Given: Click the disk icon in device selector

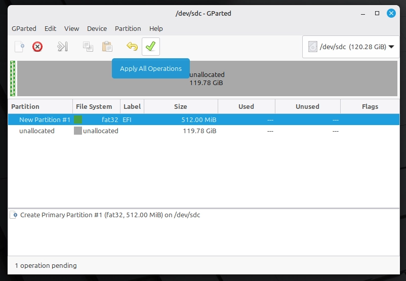Looking at the screenshot, I should 313,47.
